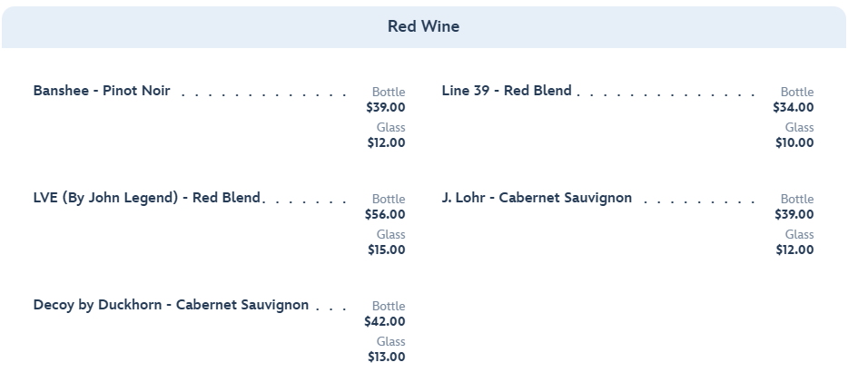The image size is (848, 382).
Task: Open LVE (By John Legend) - Red Blend
Action: tap(146, 198)
